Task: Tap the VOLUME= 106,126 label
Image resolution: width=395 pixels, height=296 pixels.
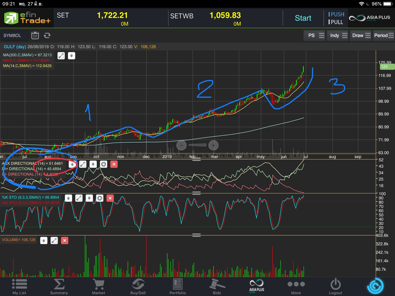Action: 18,240
